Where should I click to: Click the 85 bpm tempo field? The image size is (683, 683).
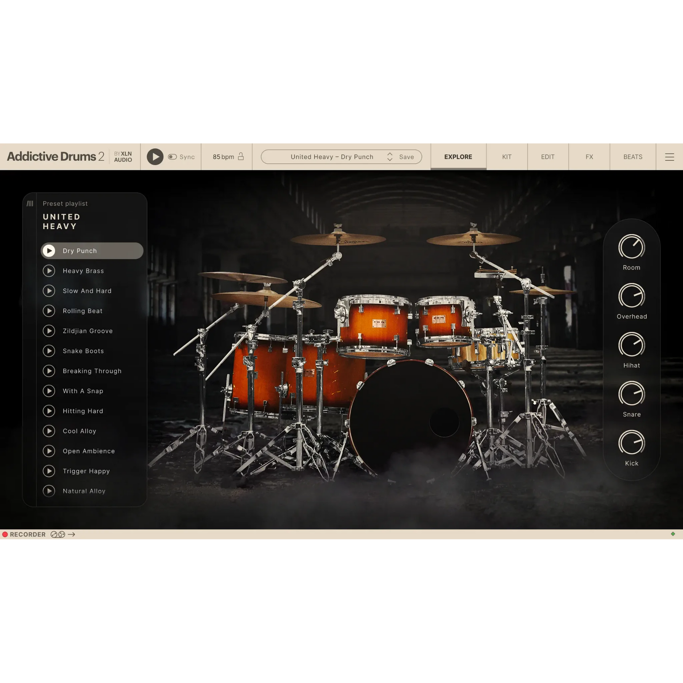point(223,157)
